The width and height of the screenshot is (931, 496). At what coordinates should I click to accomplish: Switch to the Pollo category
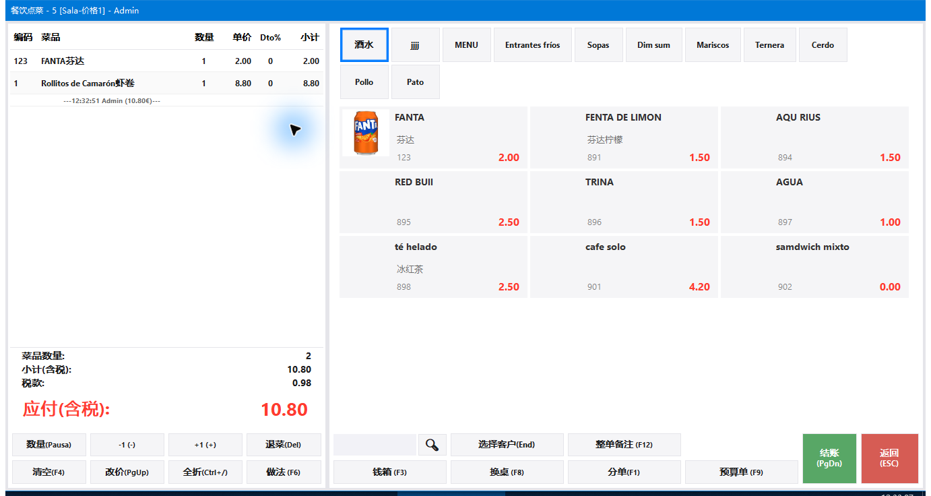[364, 82]
